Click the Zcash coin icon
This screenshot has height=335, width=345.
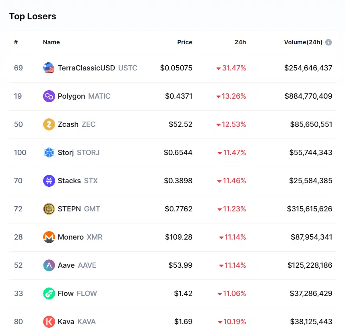[49, 124]
